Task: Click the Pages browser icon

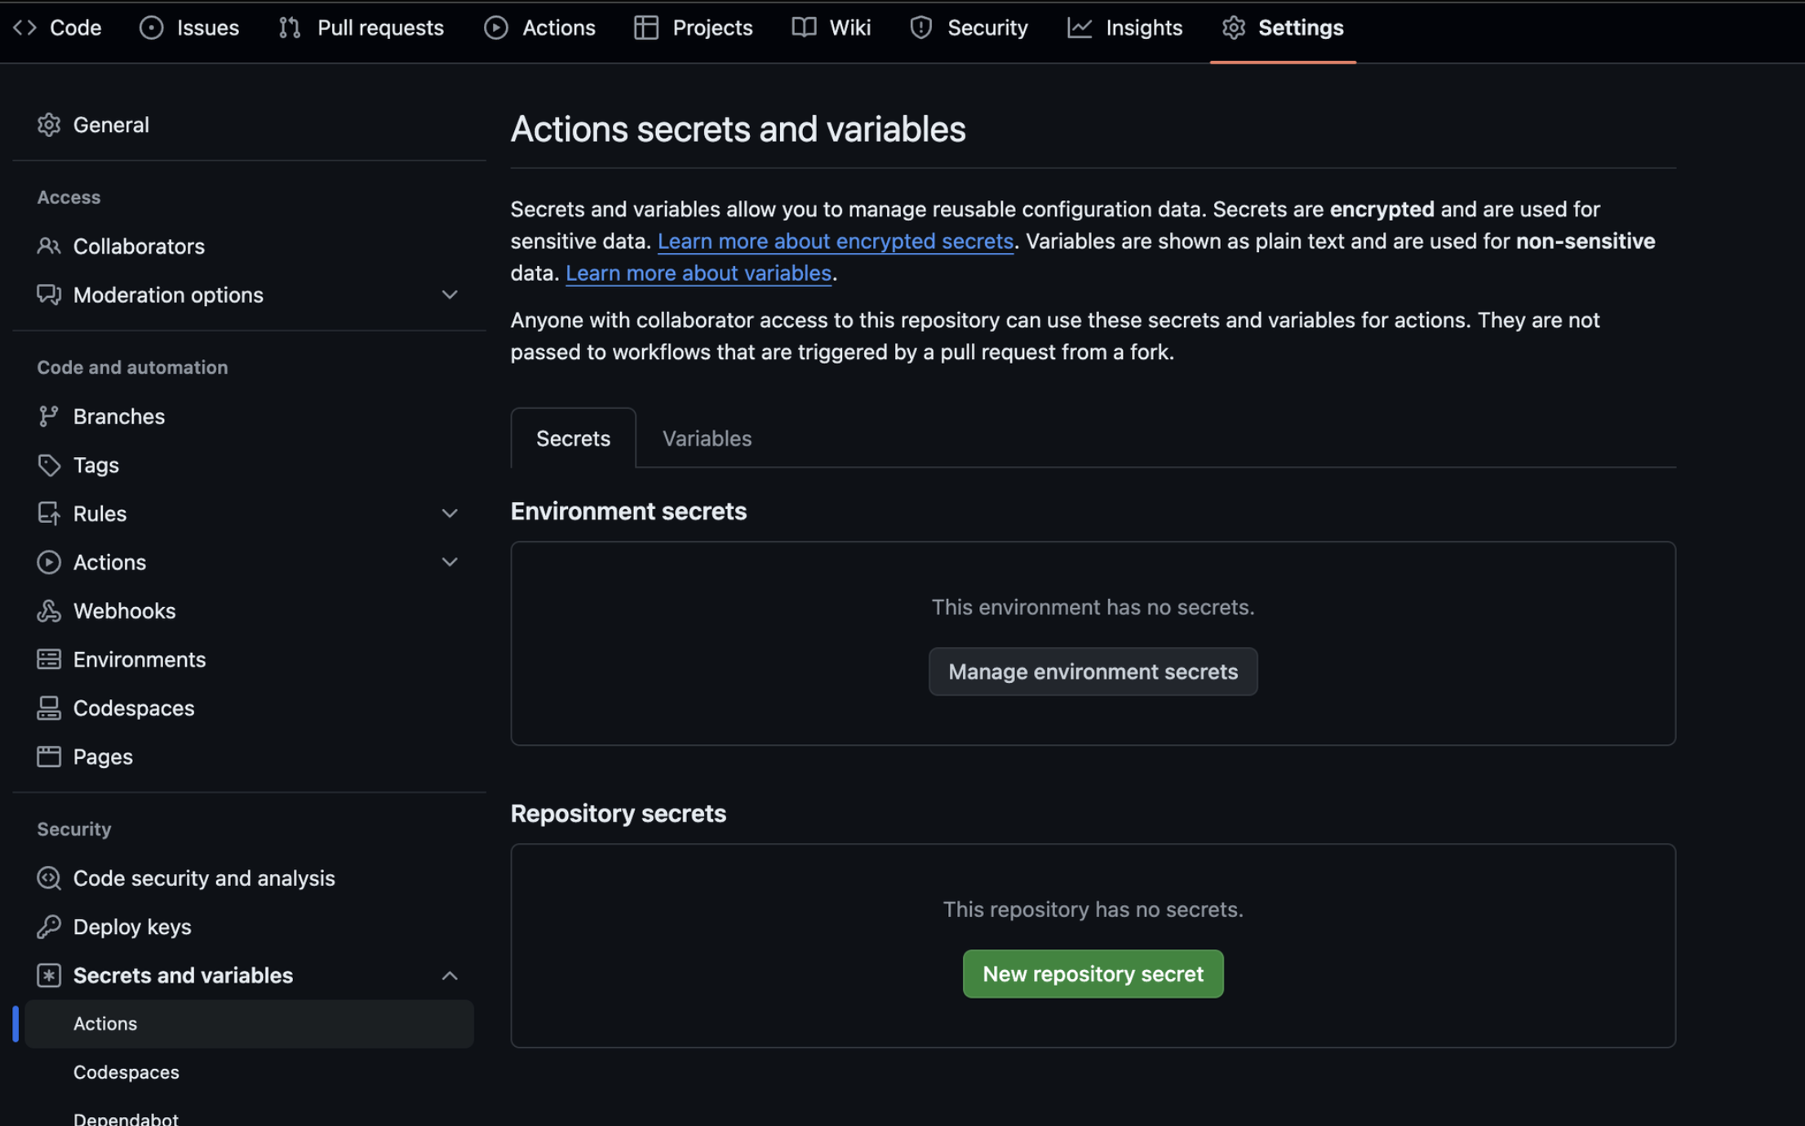Action: 48,756
